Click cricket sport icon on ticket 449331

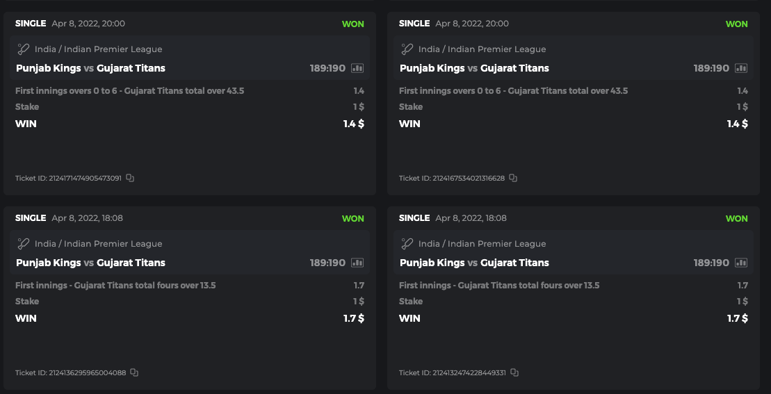(407, 244)
